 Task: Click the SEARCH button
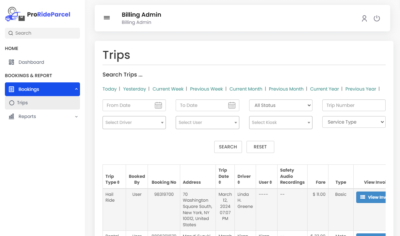(228, 147)
